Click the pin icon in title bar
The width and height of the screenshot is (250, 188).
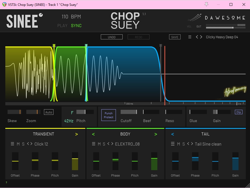pyautogui.click(x=207, y=4)
